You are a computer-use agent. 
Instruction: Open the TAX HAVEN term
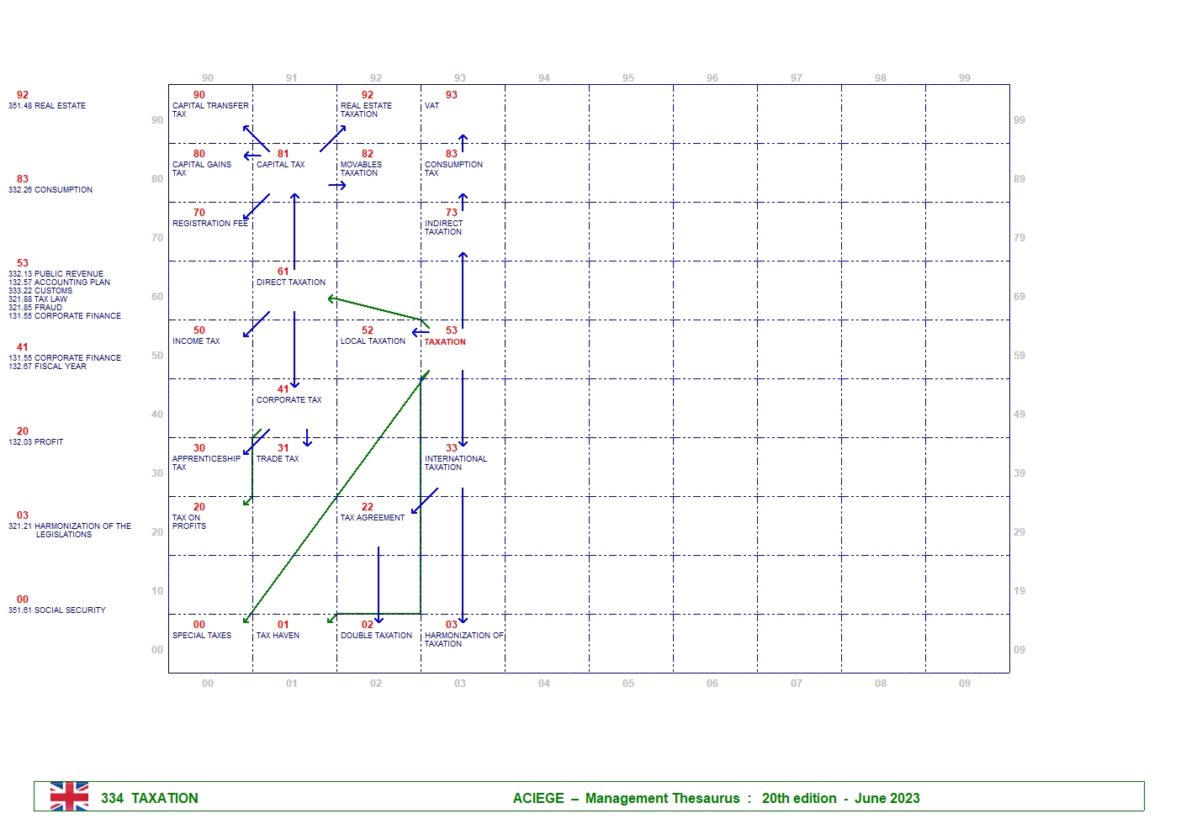coord(278,636)
